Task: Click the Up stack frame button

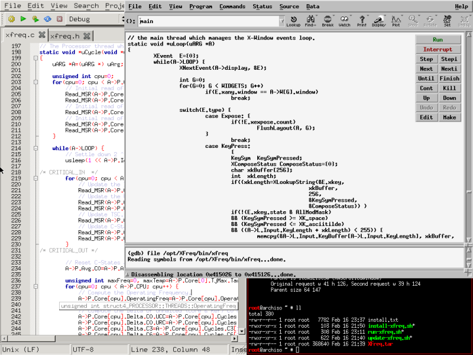Action: coord(426,98)
